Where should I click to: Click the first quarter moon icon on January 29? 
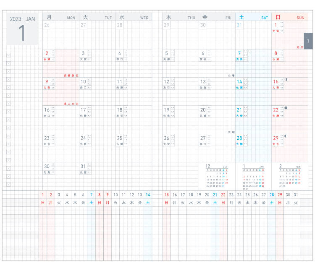(x=286, y=136)
